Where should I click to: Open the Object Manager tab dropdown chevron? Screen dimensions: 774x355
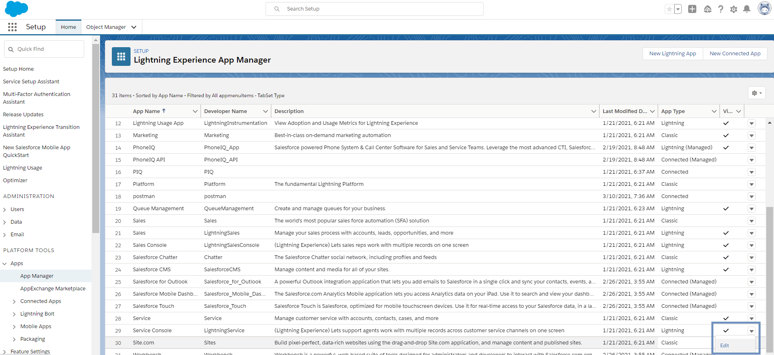pos(134,27)
